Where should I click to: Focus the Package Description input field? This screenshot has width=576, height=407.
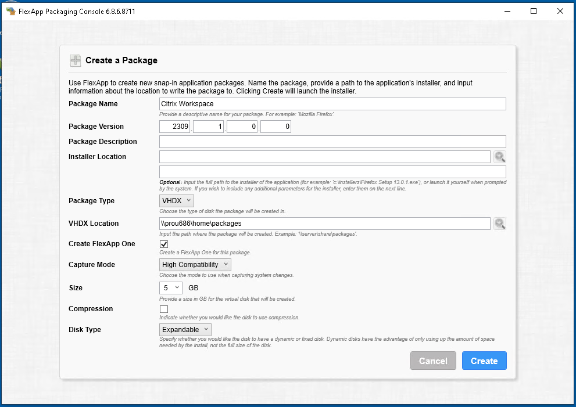[x=332, y=142]
